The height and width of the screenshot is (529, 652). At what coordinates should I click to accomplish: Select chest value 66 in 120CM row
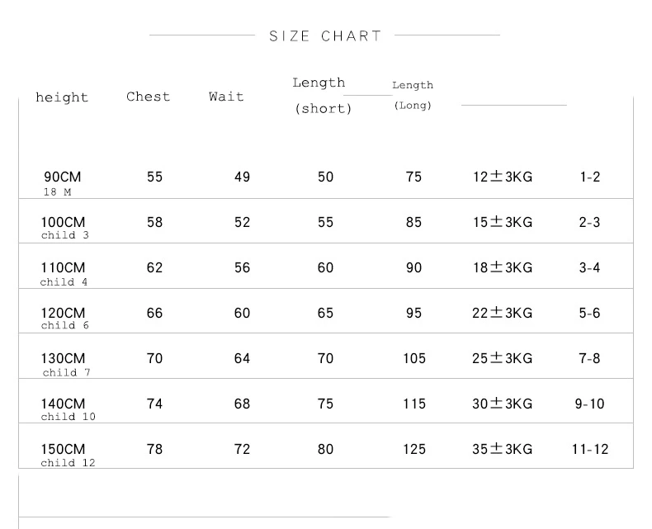pyautogui.click(x=154, y=313)
